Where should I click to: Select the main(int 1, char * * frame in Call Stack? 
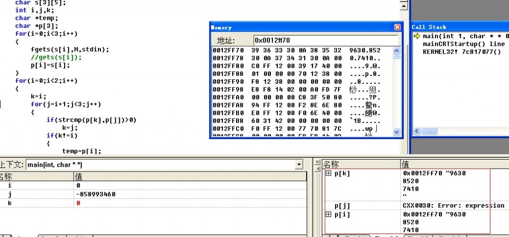[x=465, y=36]
